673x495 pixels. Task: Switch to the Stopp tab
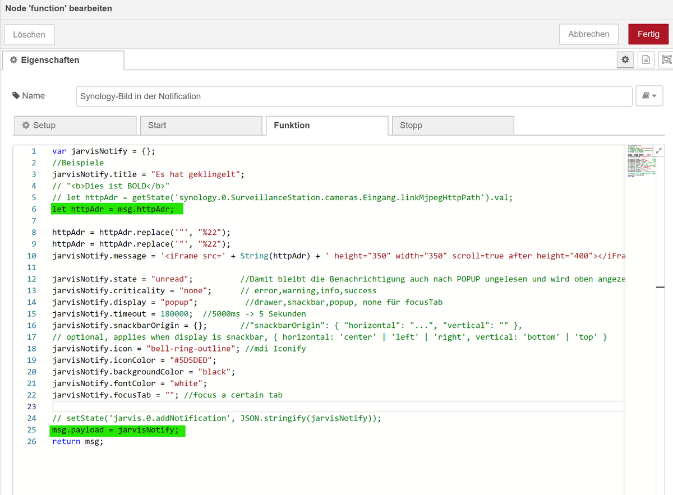tap(453, 126)
